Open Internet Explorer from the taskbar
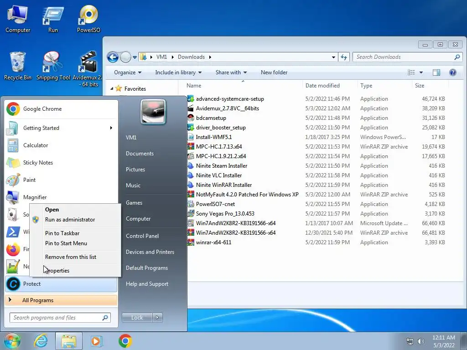The width and height of the screenshot is (467, 350). pyautogui.click(x=41, y=341)
